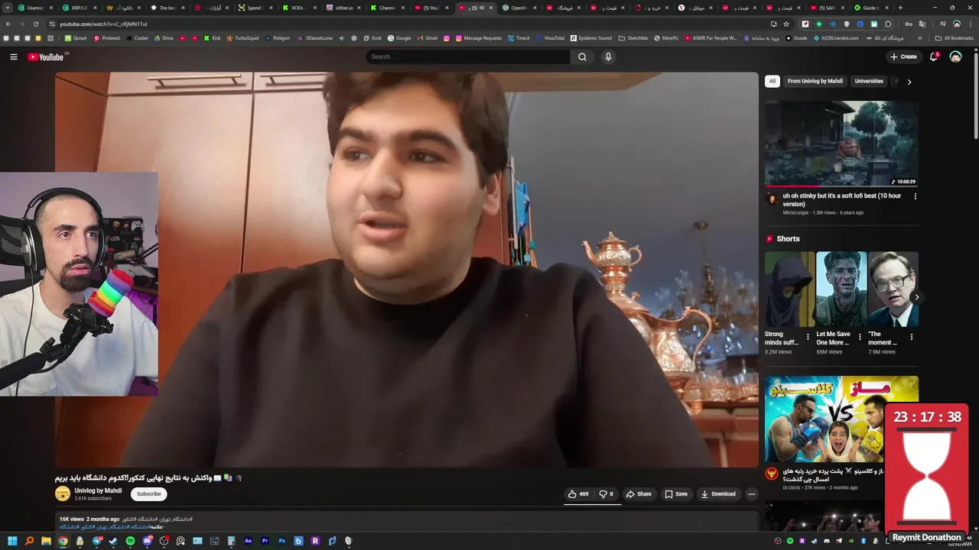This screenshot has height=550, width=979.
Task: Open options for lofi beat video
Action: (x=915, y=196)
